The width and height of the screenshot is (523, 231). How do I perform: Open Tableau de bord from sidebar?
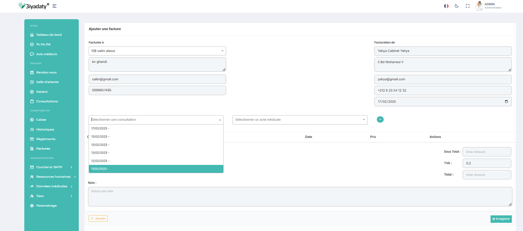(x=49, y=35)
